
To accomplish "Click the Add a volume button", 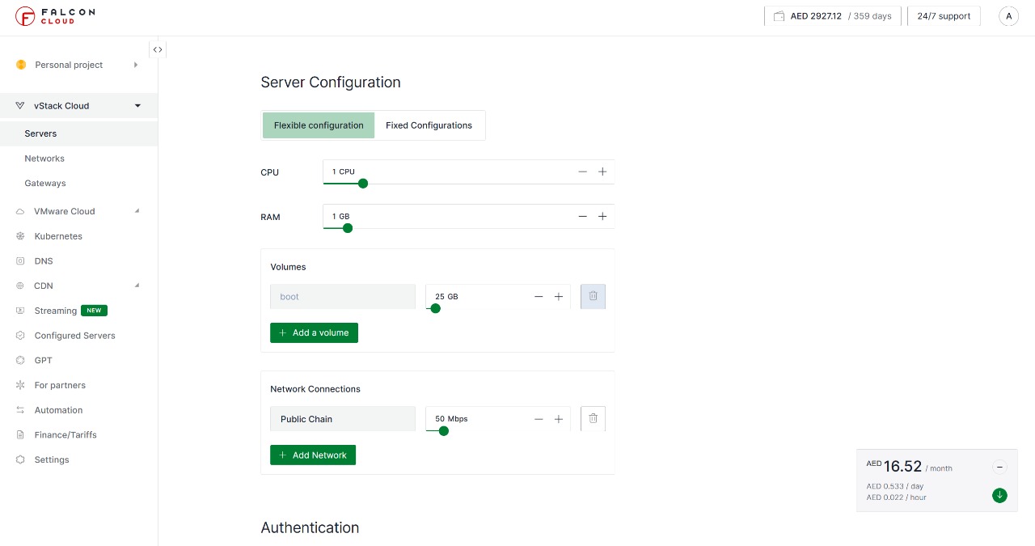I will pos(314,332).
